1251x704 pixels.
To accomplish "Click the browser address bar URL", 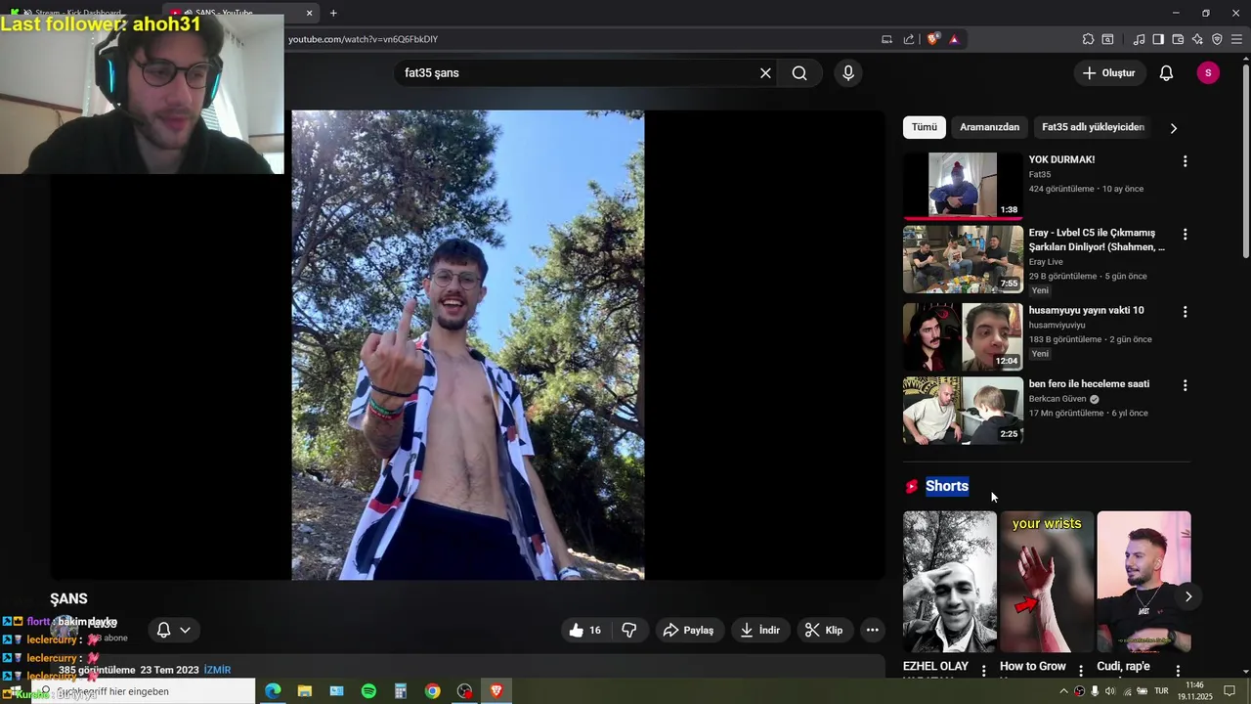I will click(363, 39).
